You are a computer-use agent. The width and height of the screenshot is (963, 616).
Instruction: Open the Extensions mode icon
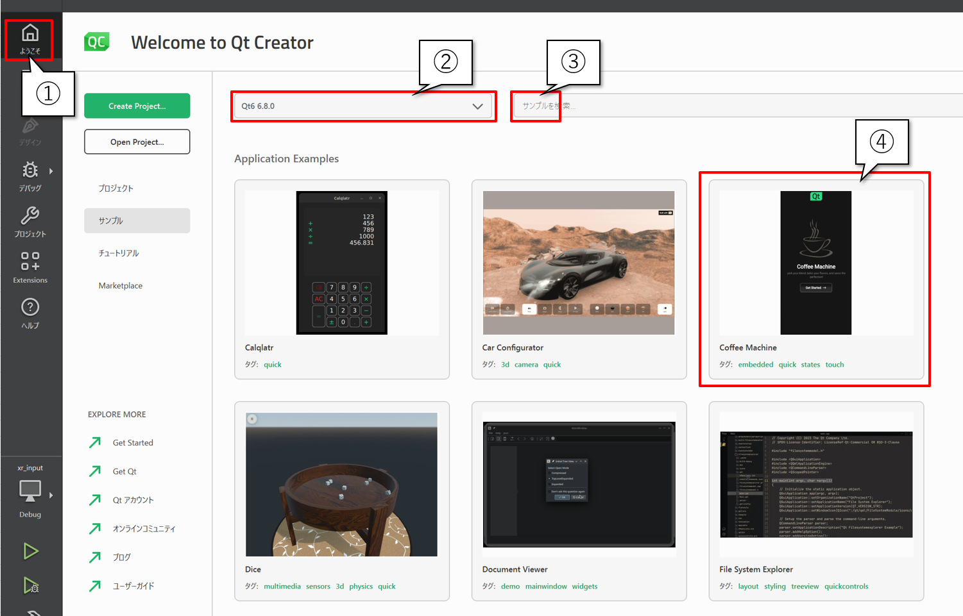tap(30, 262)
